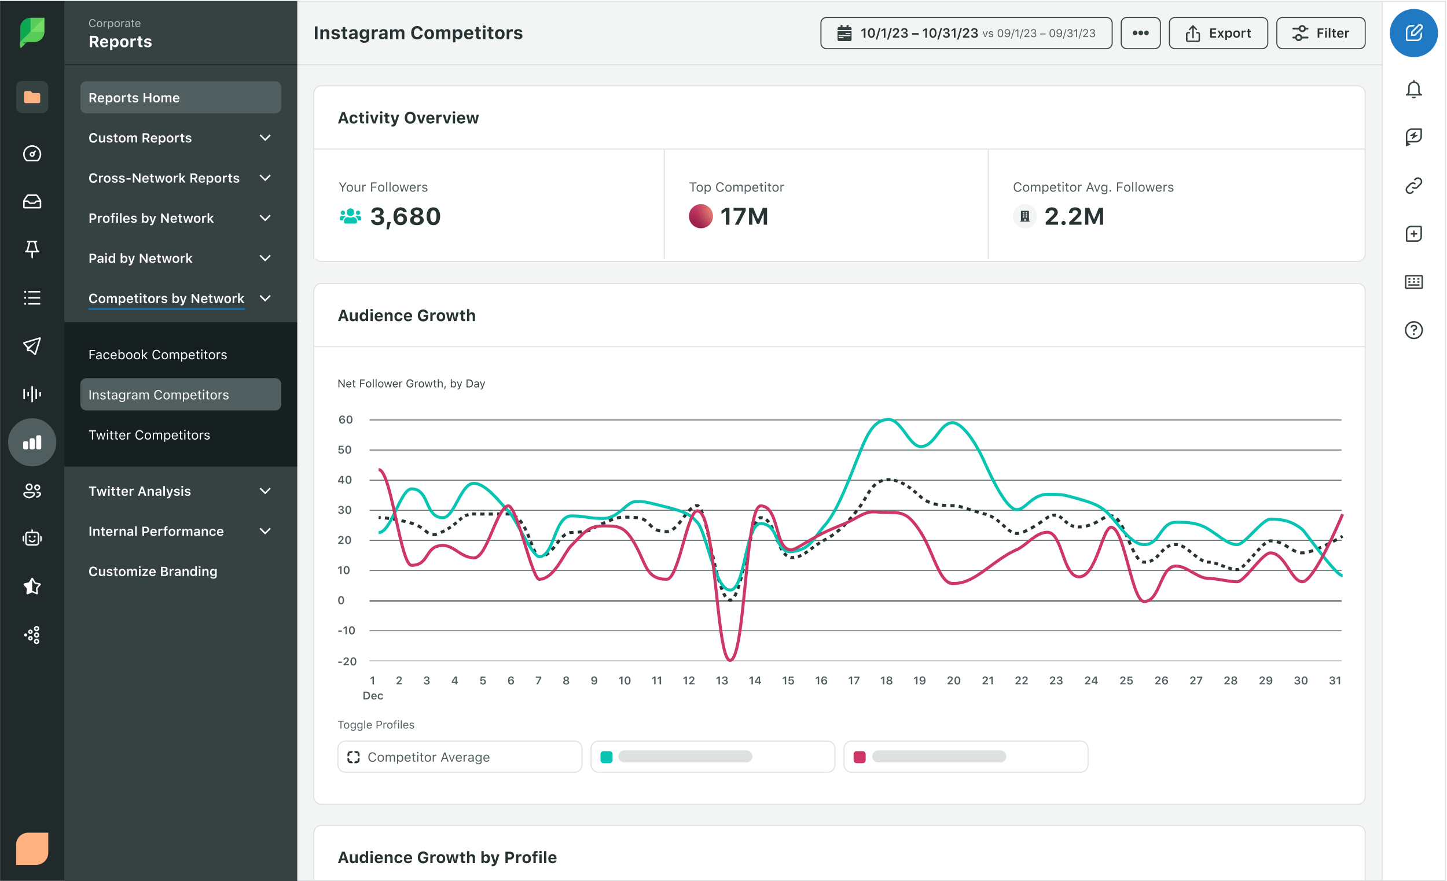
Task: Open the date range picker calendar
Action: tap(967, 33)
